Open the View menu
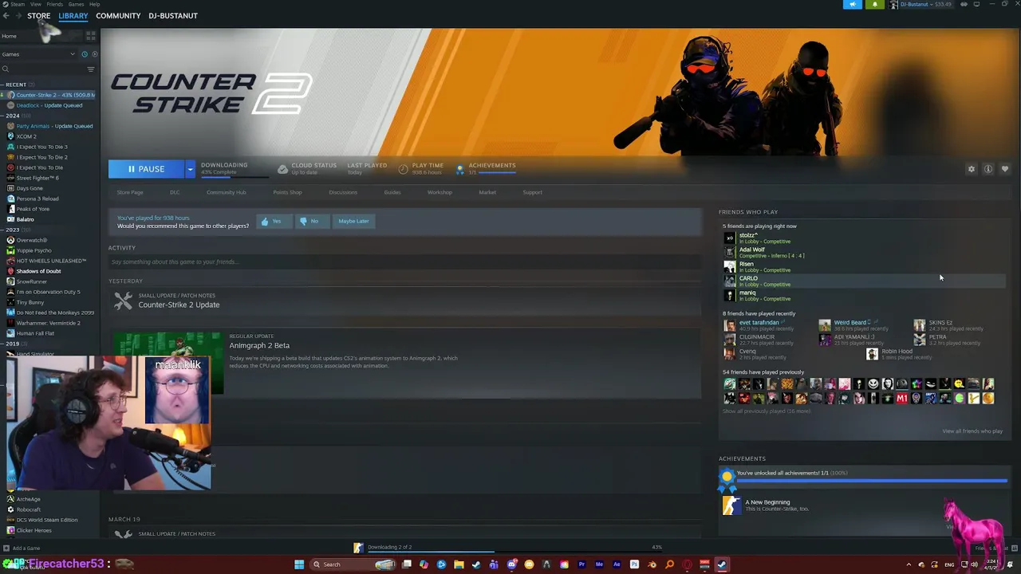Viewport: 1021px width, 574px height. tap(36, 4)
